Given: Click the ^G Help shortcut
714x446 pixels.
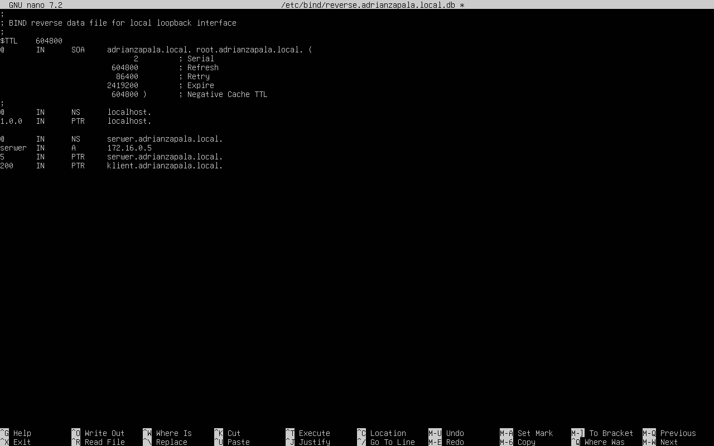Looking at the screenshot, I should (16, 433).
